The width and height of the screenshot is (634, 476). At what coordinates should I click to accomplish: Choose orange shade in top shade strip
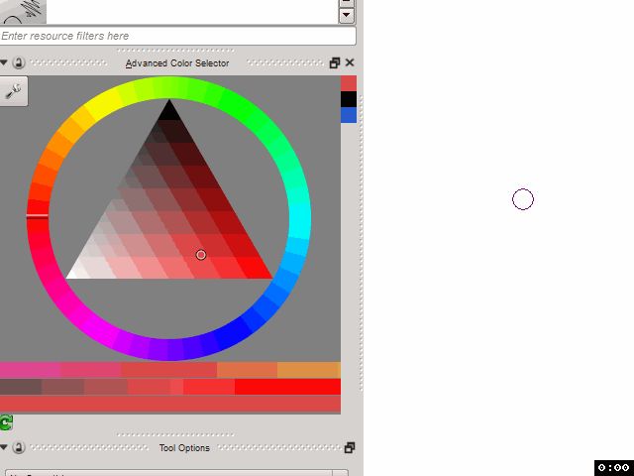pos(247,370)
